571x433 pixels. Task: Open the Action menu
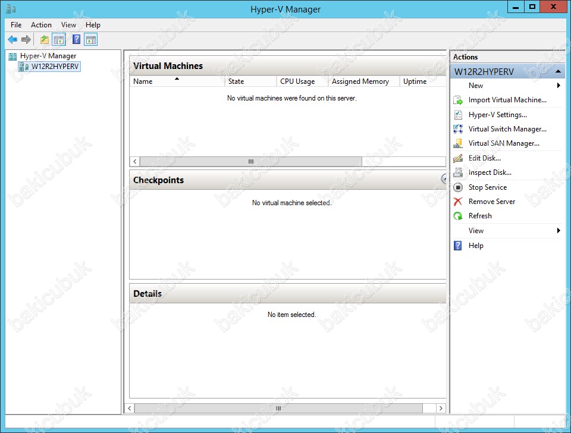41,25
